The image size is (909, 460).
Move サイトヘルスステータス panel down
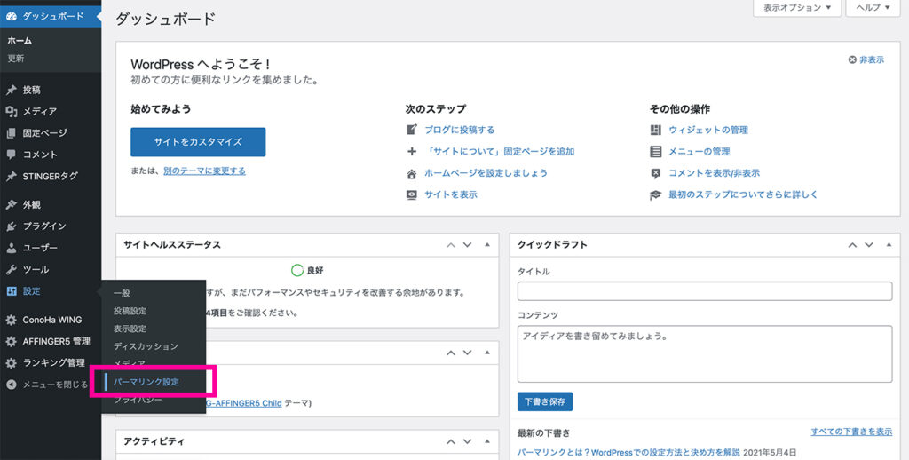point(467,245)
